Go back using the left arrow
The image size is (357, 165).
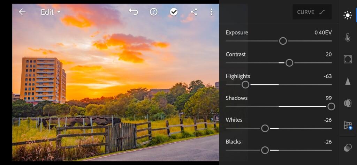[x=22, y=12]
